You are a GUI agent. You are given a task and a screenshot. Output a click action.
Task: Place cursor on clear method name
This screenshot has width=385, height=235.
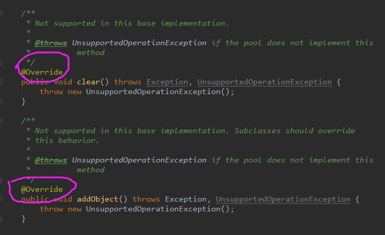coord(88,82)
